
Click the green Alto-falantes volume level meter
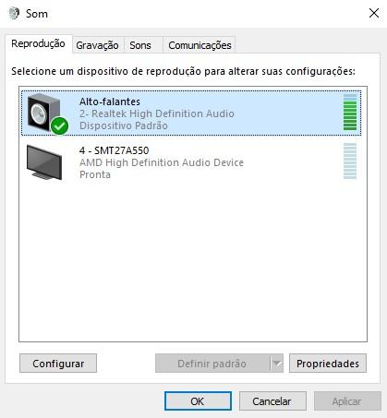click(x=350, y=113)
